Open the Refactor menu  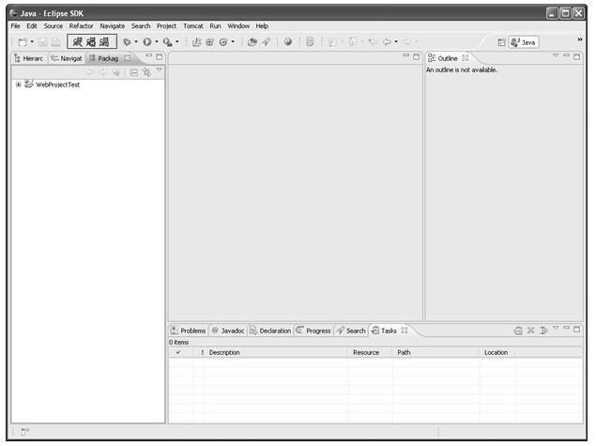(x=81, y=26)
